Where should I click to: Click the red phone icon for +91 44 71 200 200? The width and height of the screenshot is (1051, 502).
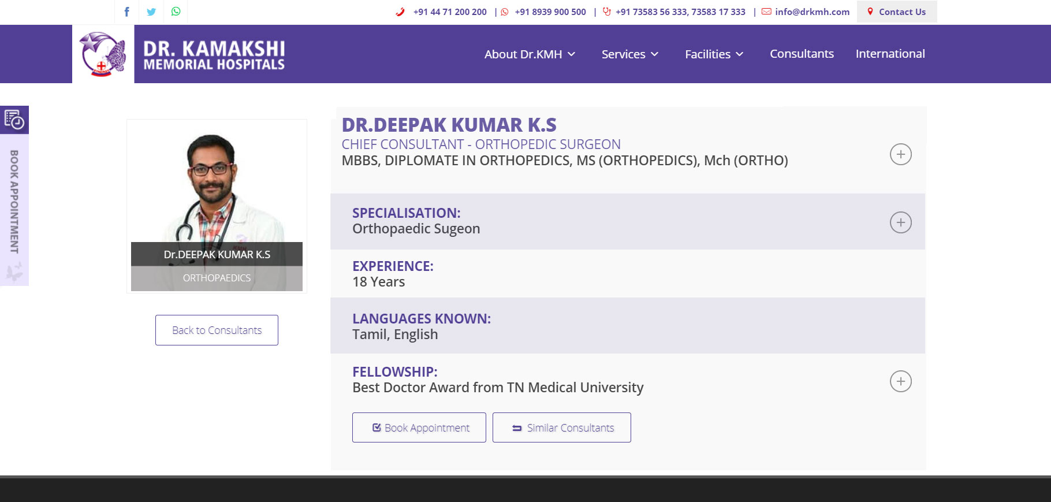coord(400,12)
